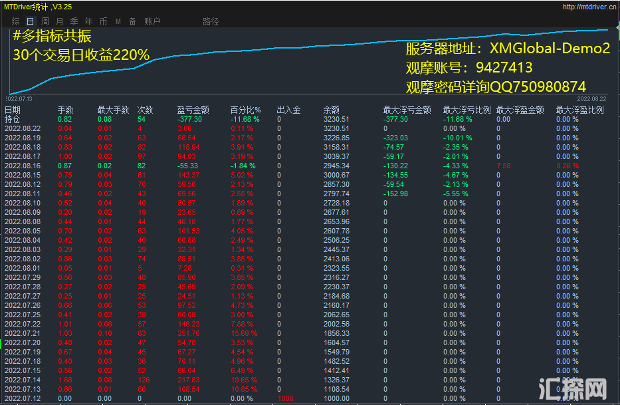Image resolution: width=620 pixels, height=405 pixels.
Task: Open the 年 yearly statistics tab
Action: click(x=88, y=21)
